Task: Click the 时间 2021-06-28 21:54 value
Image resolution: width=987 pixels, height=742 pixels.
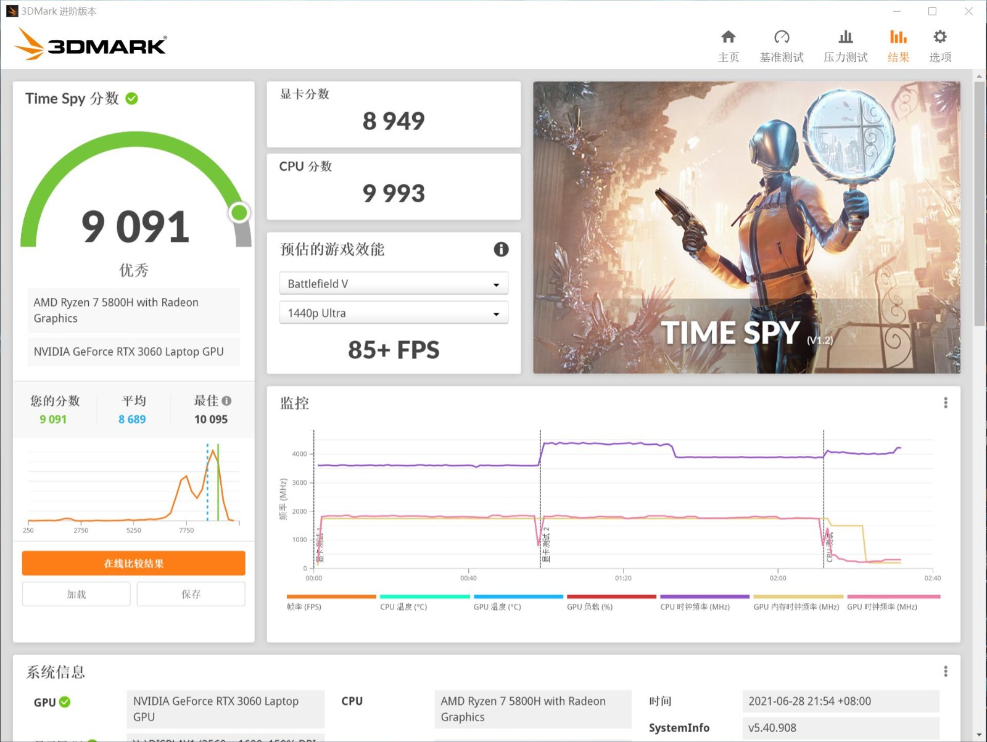Action: tap(841, 701)
